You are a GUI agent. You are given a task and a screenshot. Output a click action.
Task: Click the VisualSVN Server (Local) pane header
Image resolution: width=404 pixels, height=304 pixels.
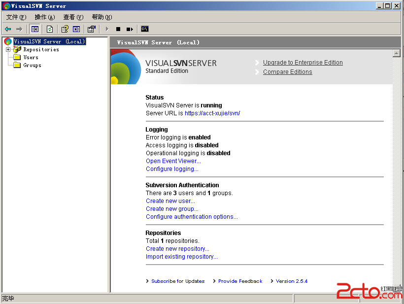[x=255, y=42]
